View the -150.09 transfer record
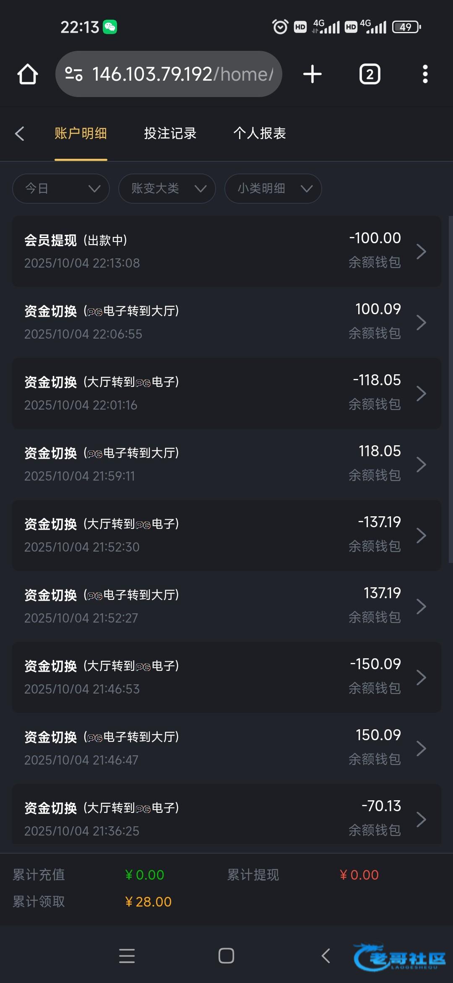The height and width of the screenshot is (983, 453). [226, 677]
